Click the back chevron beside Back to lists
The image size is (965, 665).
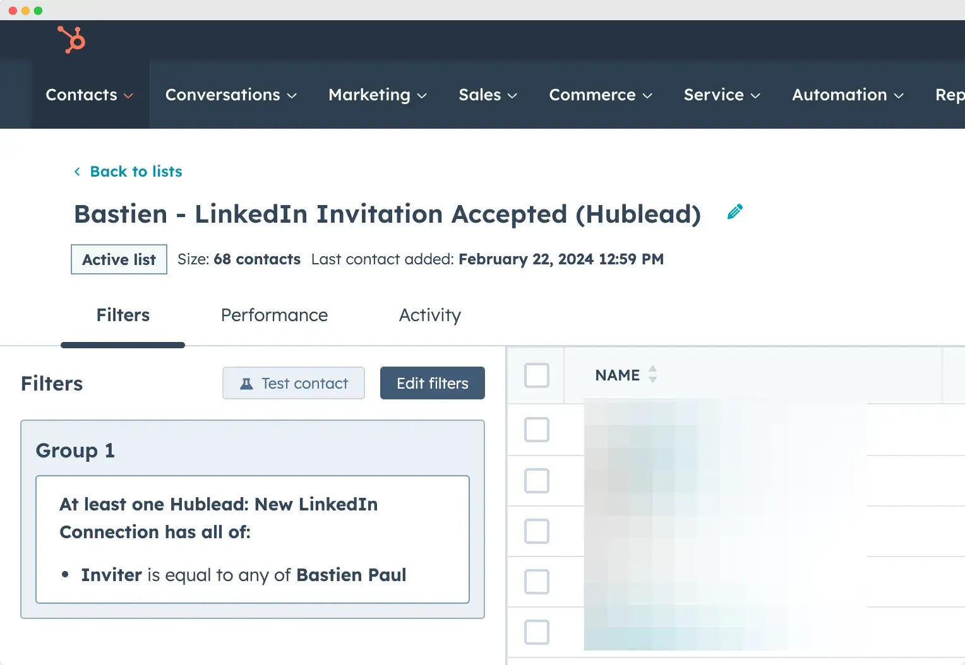pos(77,172)
